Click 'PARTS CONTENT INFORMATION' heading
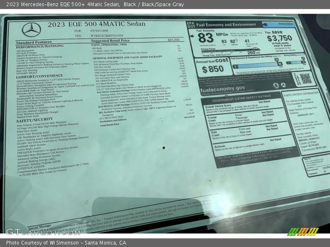The height and width of the screenshot is (247, 330). [301, 94]
